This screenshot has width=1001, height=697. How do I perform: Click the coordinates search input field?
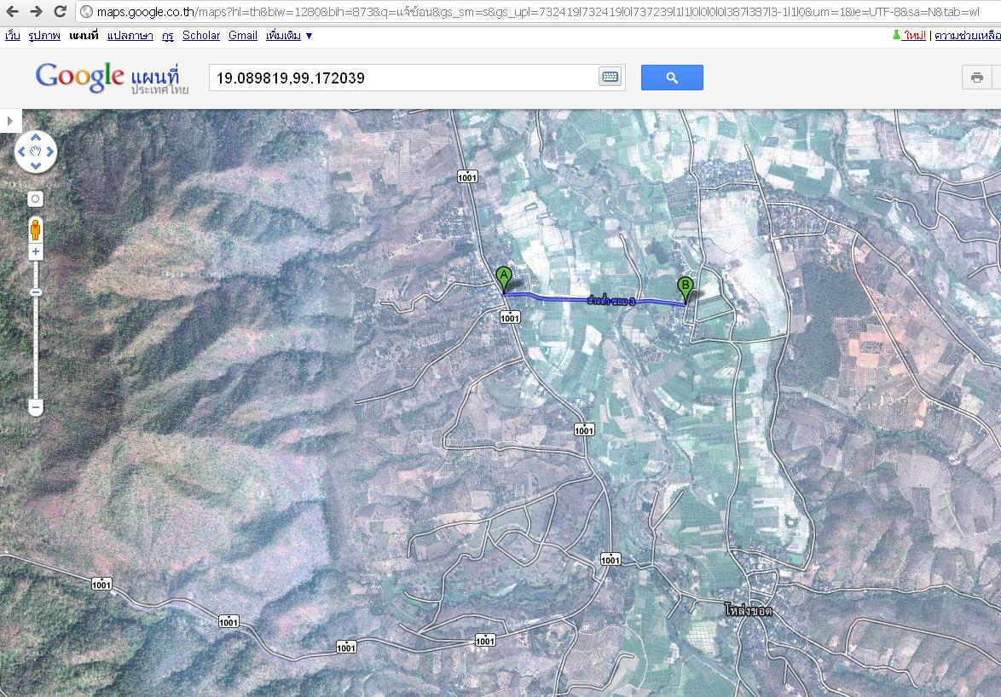[x=401, y=78]
